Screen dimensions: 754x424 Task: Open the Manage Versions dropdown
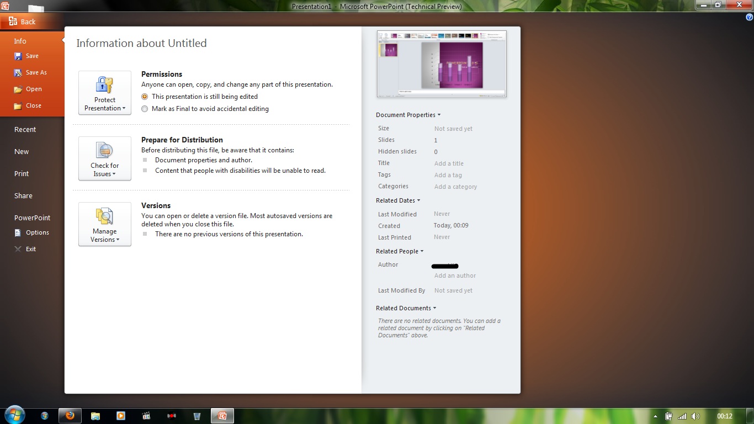[x=105, y=224]
